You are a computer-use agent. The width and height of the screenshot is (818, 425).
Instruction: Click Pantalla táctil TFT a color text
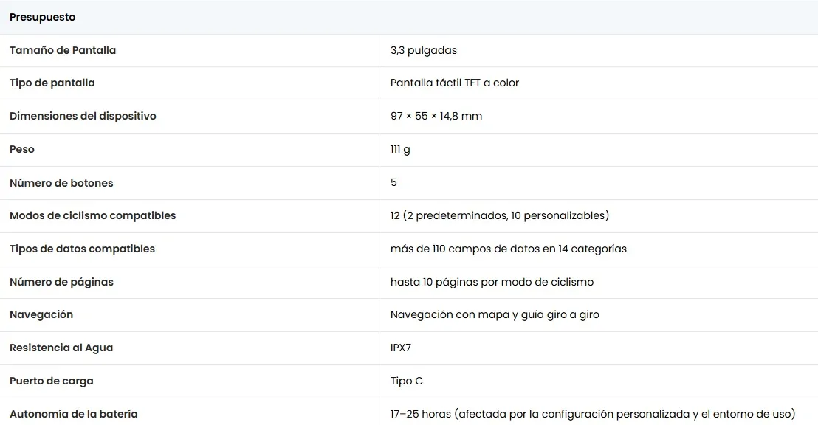tap(454, 83)
